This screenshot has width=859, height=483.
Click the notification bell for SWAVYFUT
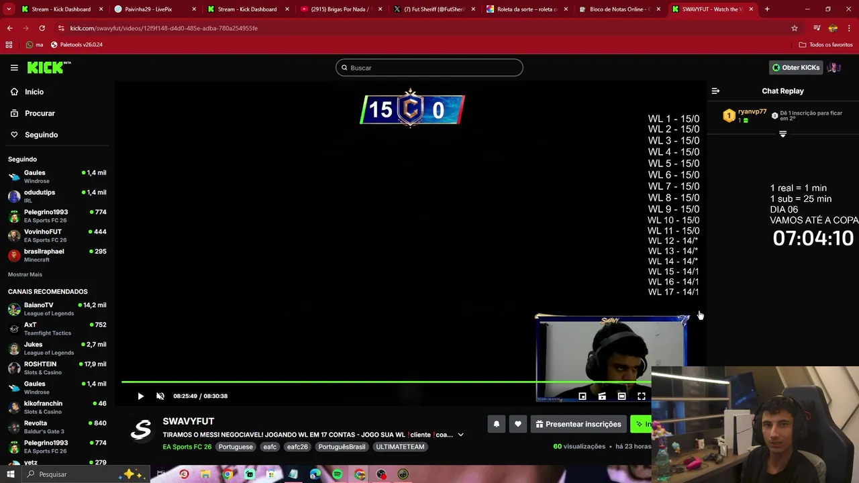pos(497,424)
